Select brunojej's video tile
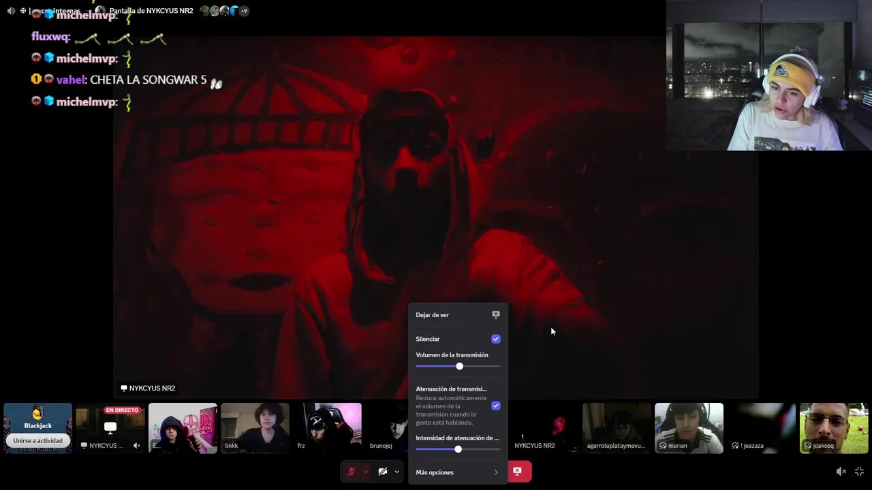Image resolution: width=872 pixels, height=490 pixels. click(387, 428)
